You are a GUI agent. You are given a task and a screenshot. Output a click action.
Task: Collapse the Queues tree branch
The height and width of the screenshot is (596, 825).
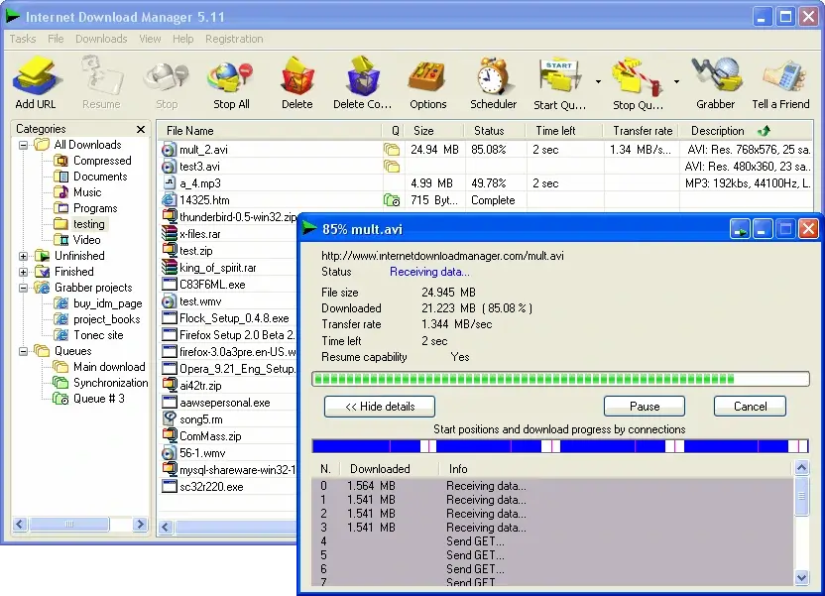[22, 350]
